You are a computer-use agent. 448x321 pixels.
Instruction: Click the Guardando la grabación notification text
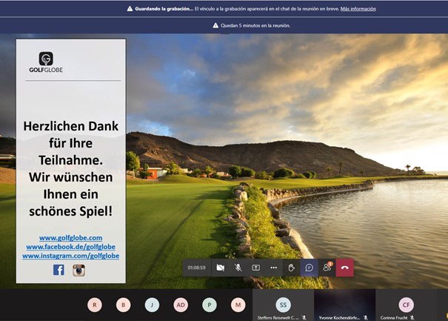(x=164, y=9)
